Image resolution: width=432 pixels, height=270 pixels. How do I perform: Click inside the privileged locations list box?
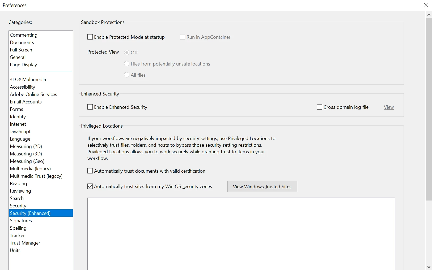241,233
